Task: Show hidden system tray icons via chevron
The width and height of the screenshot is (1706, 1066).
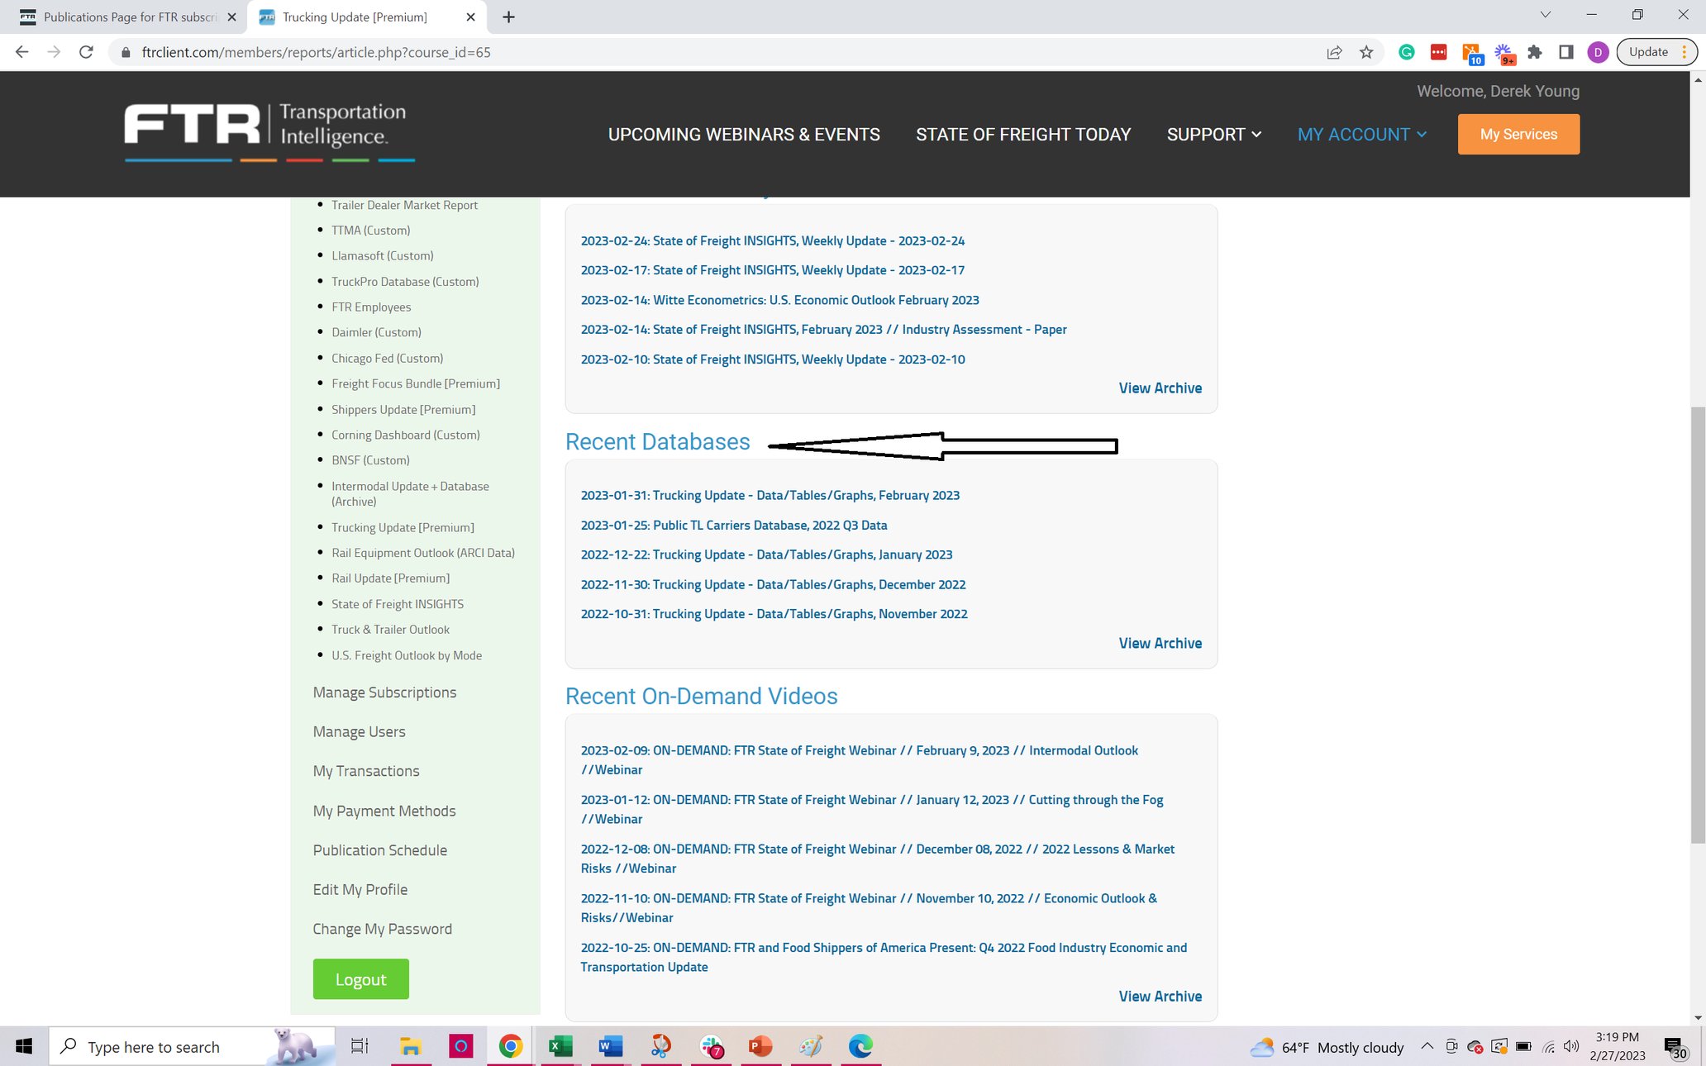Action: click(1427, 1046)
